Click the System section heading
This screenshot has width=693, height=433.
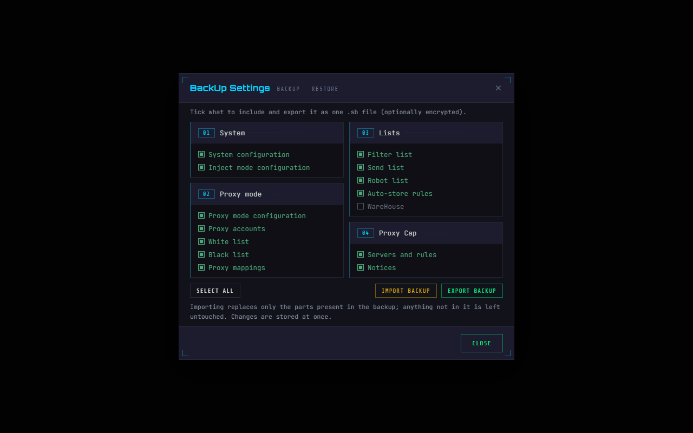232,133
